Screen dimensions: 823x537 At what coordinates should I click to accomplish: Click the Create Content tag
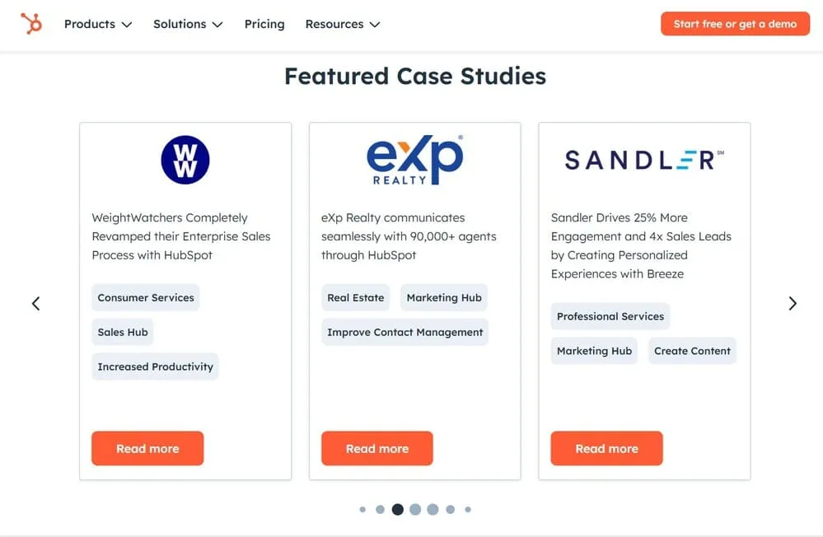coord(692,350)
